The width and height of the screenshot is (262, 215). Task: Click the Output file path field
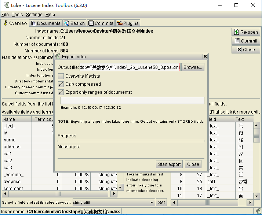coord(130,67)
